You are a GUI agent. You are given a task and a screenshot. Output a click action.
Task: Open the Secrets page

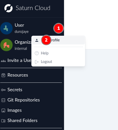pos(15,90)
